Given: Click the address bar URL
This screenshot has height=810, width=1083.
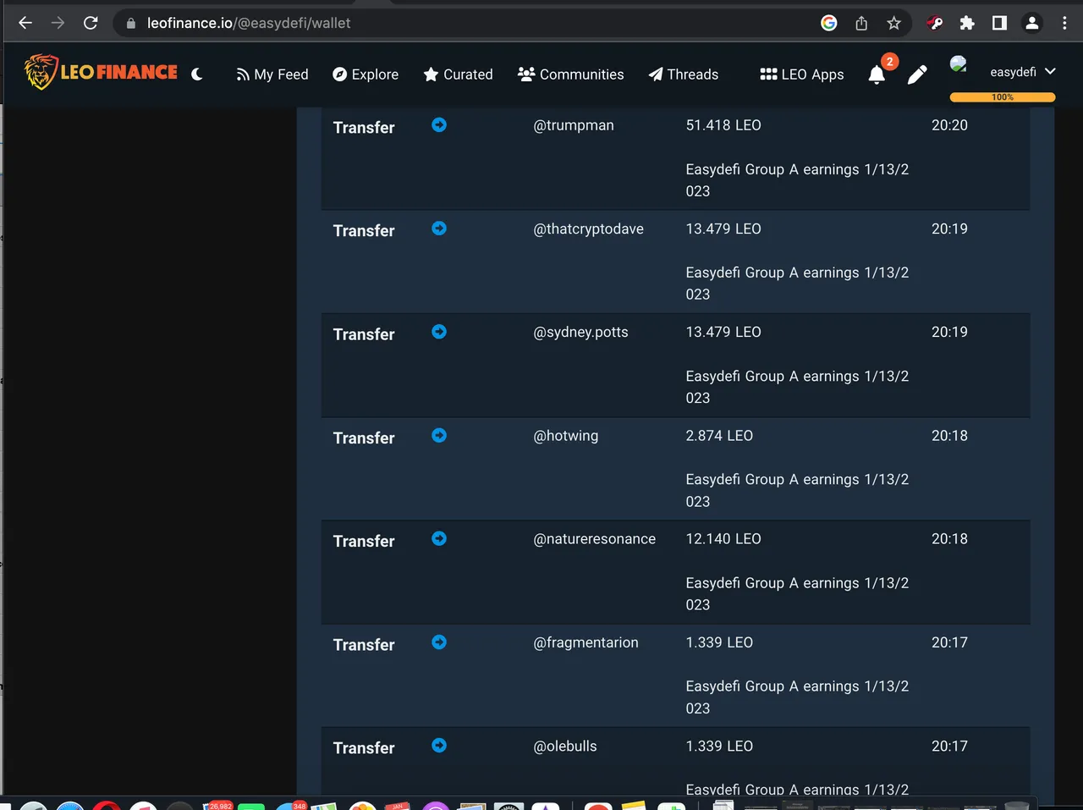Looking at the screenshot, I should pos(249,23).
